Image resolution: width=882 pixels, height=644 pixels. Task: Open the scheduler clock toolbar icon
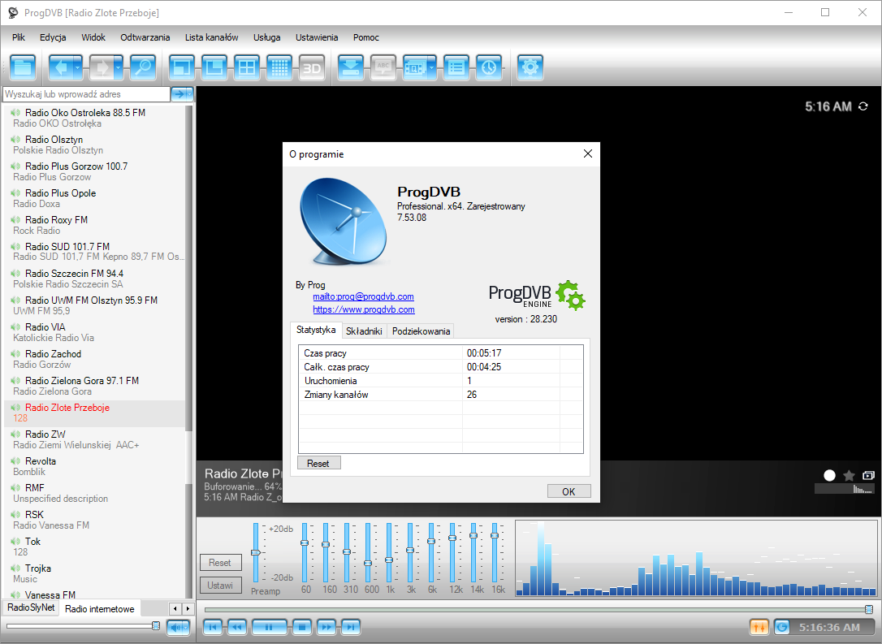pyautogui.click(x=490, y=67)
